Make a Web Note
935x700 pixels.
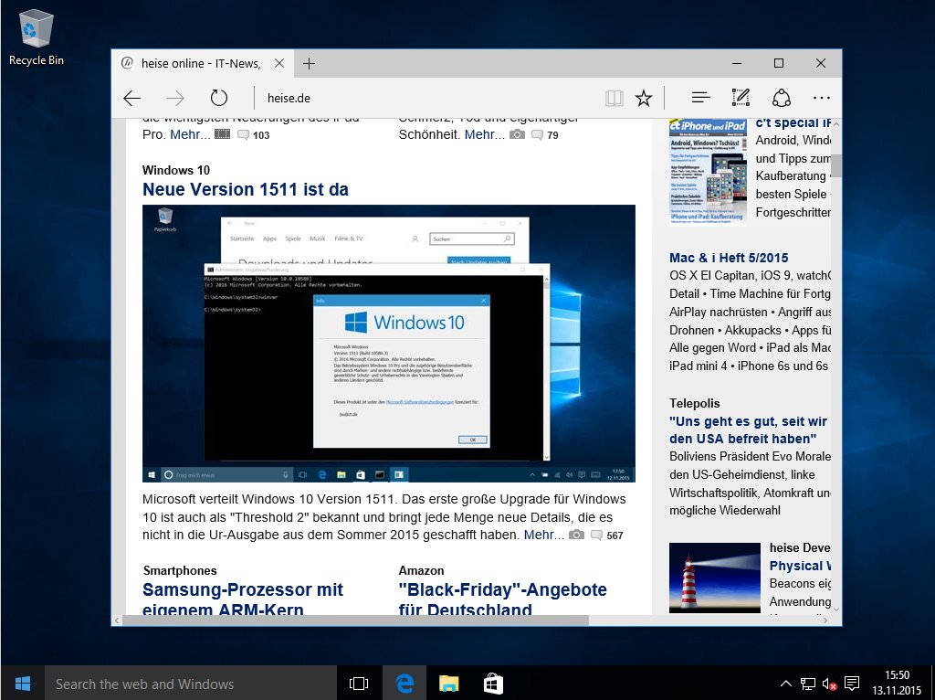(741, 99)
